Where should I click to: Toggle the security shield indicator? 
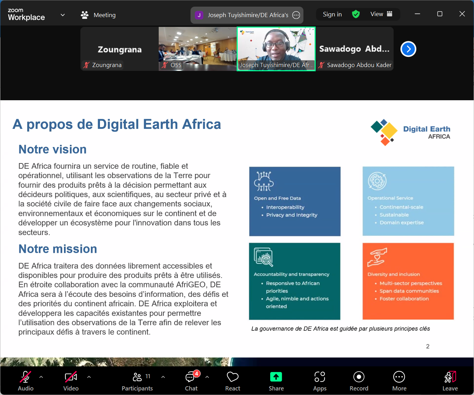point(356,14)
